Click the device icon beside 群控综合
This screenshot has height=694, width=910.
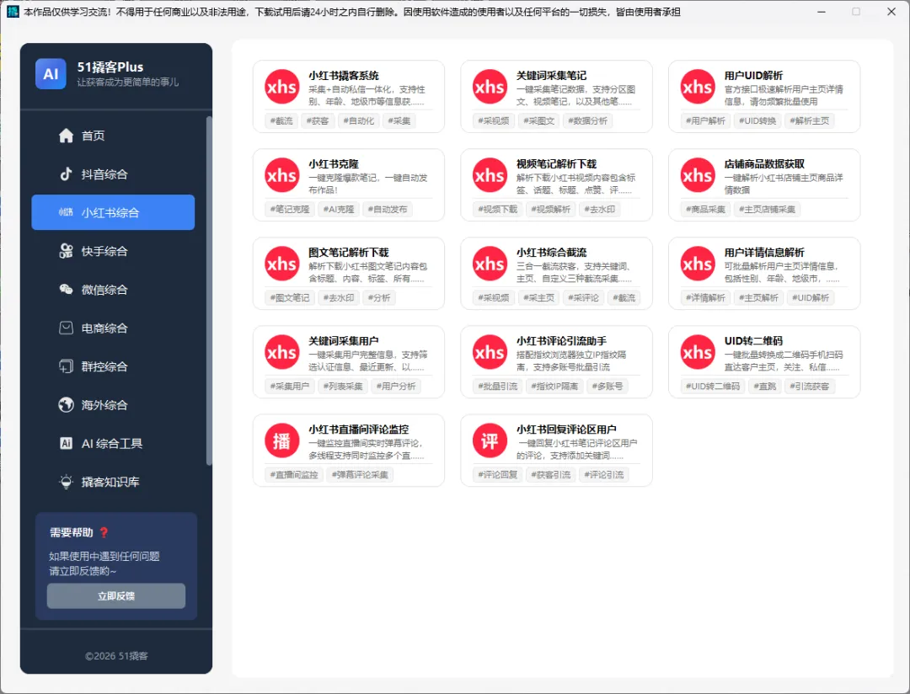click(67, 366)
